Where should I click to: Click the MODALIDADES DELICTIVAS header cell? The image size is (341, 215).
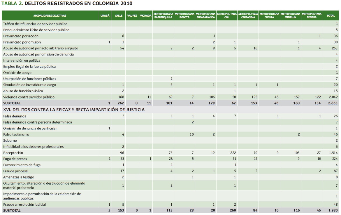pos(50,15)
